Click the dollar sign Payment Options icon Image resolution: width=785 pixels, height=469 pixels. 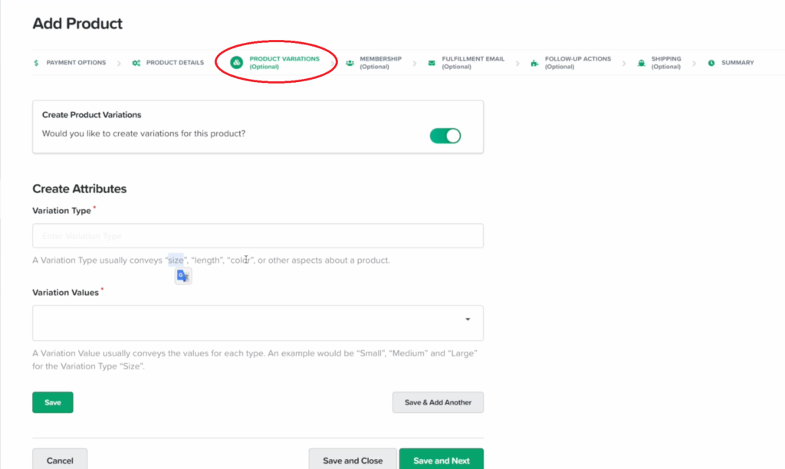pos(36,63)
